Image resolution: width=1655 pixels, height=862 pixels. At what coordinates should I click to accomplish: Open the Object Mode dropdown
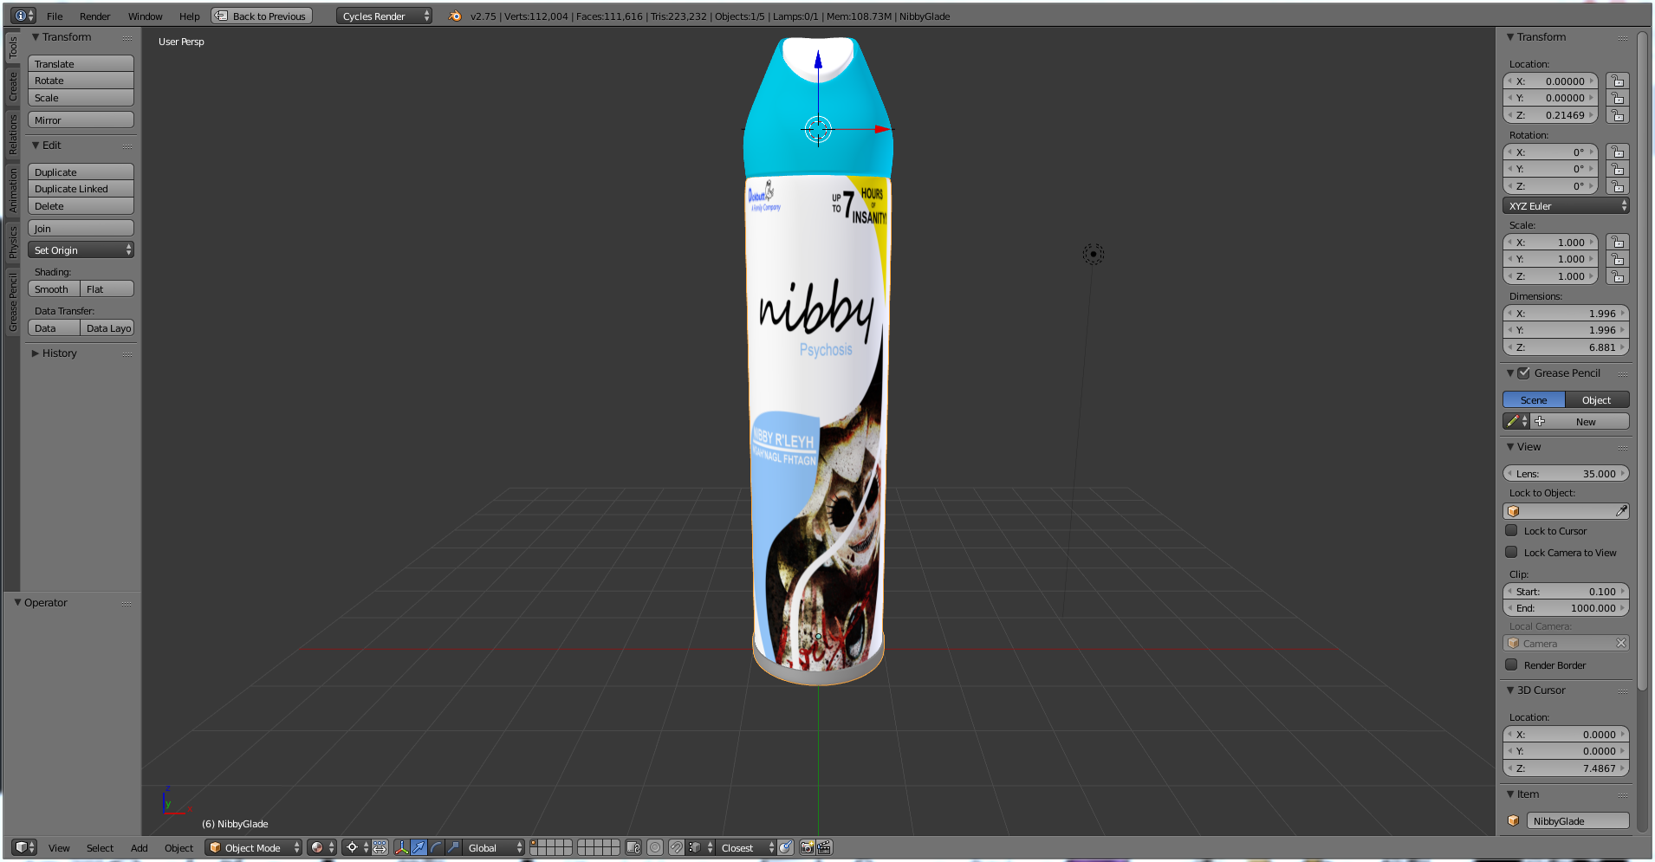tap(254, 847)
